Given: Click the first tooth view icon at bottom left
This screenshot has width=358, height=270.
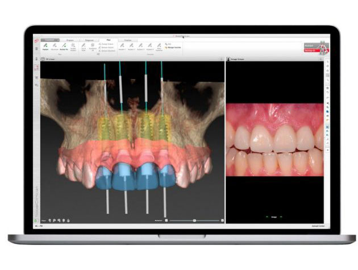Looking at the screenshot, I should point(50,220).
